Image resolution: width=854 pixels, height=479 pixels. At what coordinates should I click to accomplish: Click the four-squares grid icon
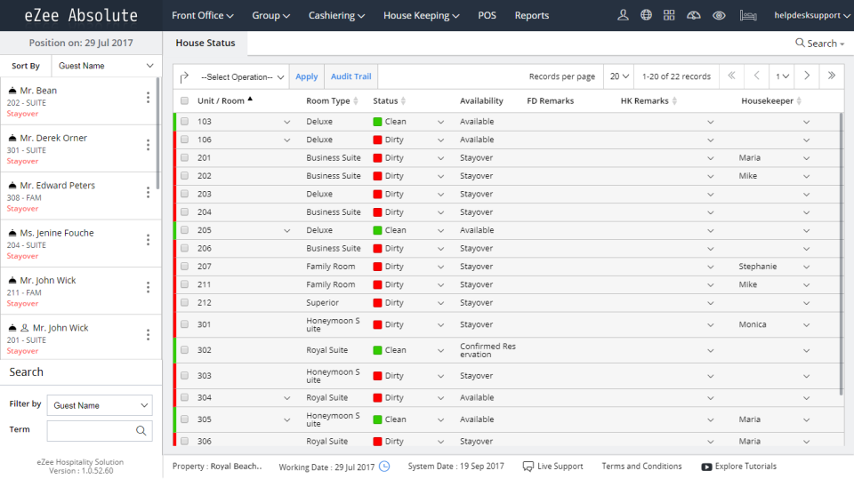click(x=670, y=15)
